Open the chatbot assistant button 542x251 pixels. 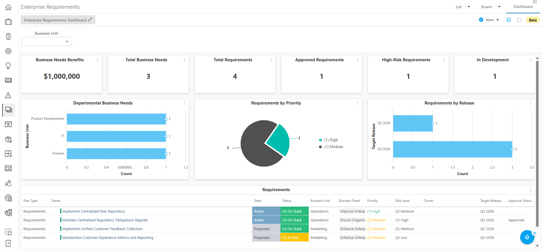[x=527, y=237]
